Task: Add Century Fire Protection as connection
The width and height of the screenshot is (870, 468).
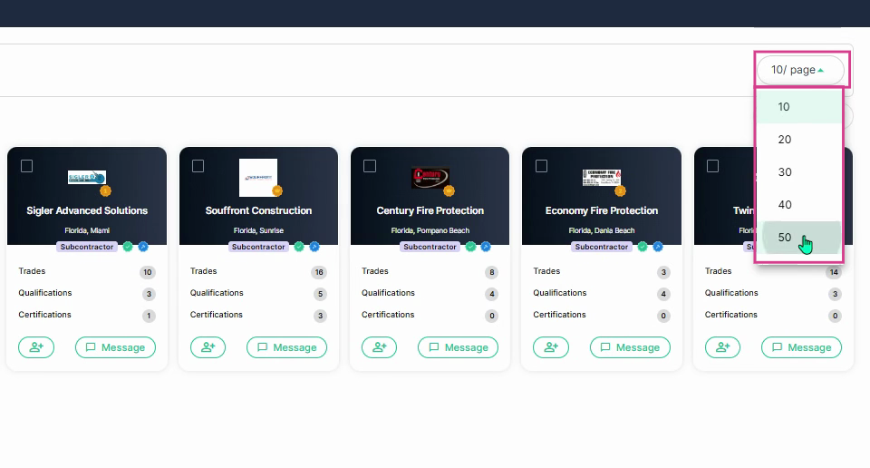Action: (x=380, y=347)
